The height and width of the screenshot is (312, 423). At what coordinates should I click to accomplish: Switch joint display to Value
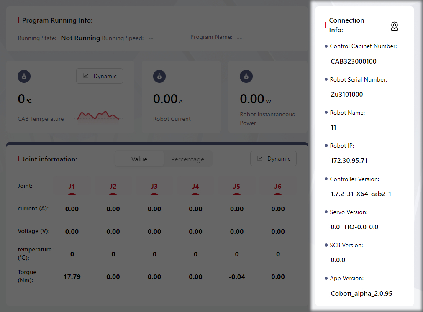click(x=139, y=159)
